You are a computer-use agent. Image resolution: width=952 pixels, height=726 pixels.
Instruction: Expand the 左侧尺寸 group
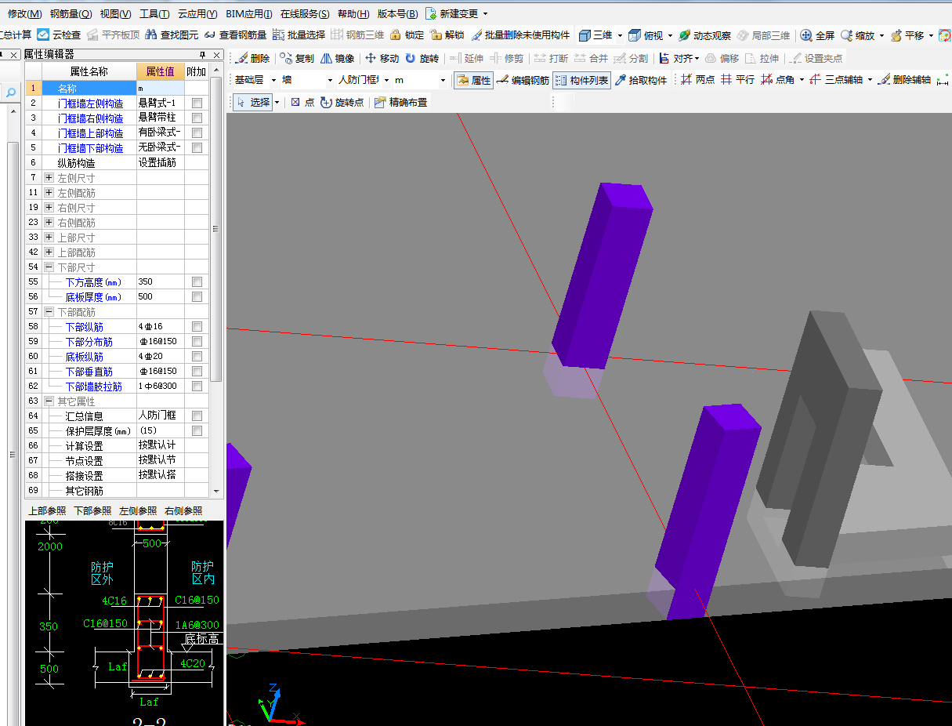tap(49, 178)
